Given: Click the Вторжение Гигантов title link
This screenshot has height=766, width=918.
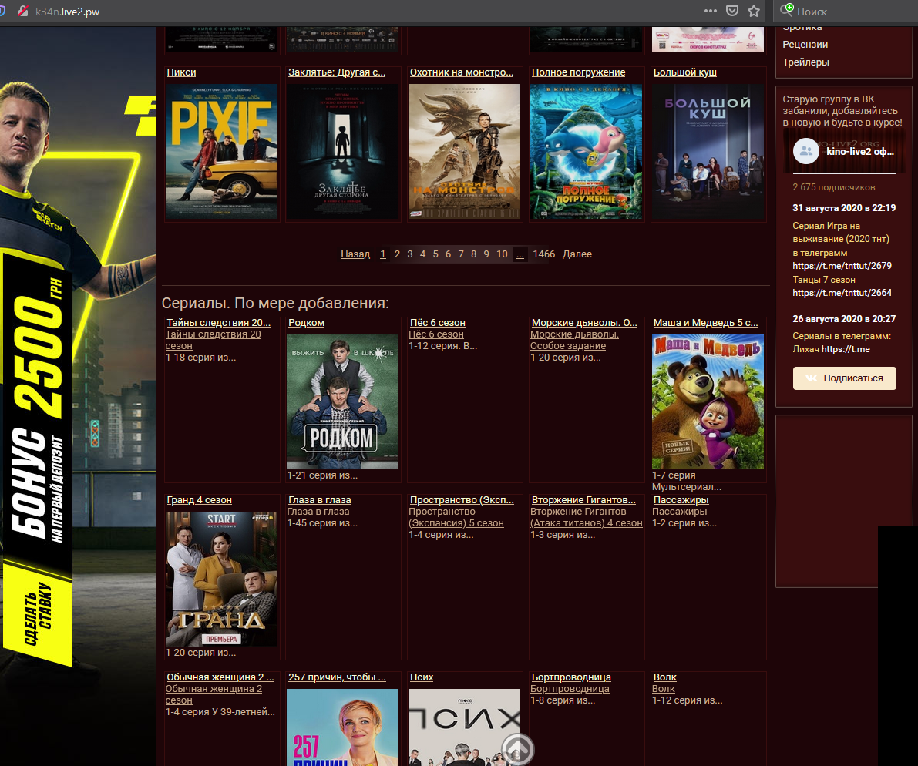Looking at the screenshot, I should tap(583, 500).
